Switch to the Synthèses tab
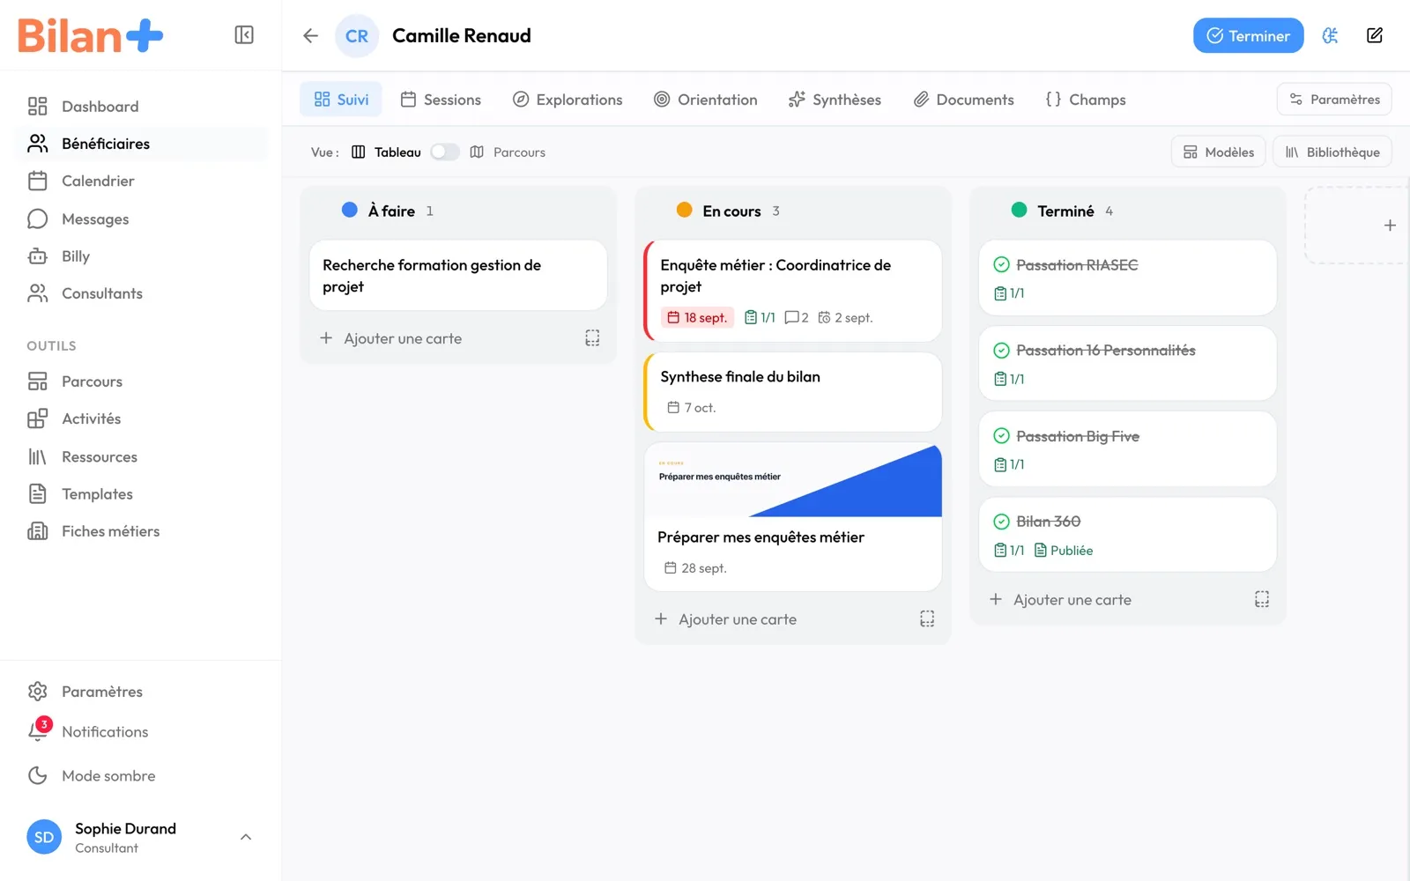This screenshot has width=1410, height=881. 835,100
